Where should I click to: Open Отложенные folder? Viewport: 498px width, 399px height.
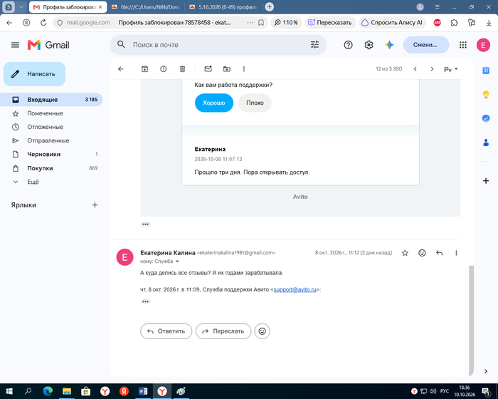[x=51, y=127]
